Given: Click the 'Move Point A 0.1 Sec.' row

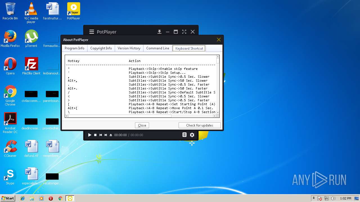Looking at the screenshot, I should coord(141,108).
